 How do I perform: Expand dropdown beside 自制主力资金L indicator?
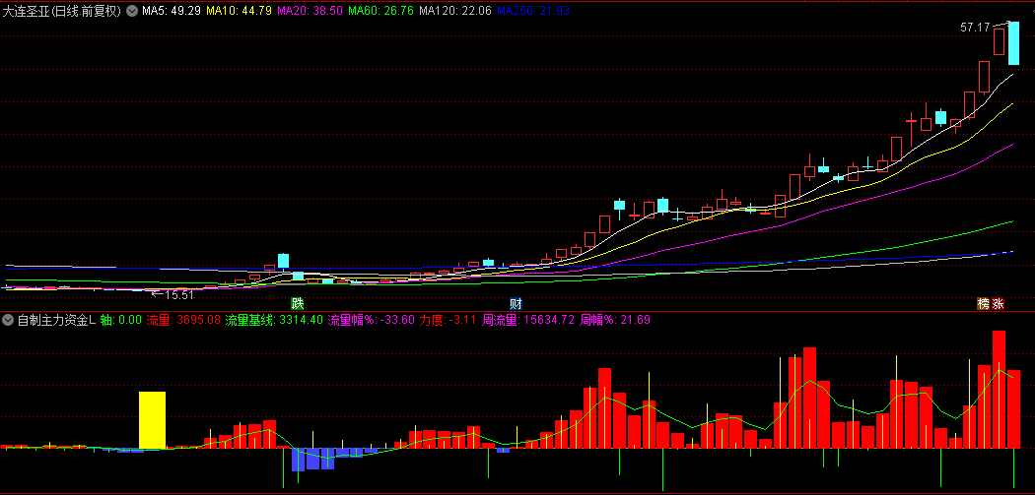coord(8,321)
